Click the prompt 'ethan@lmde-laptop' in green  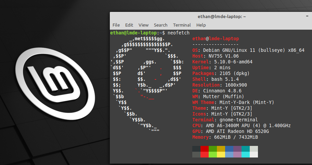point(133,33)
